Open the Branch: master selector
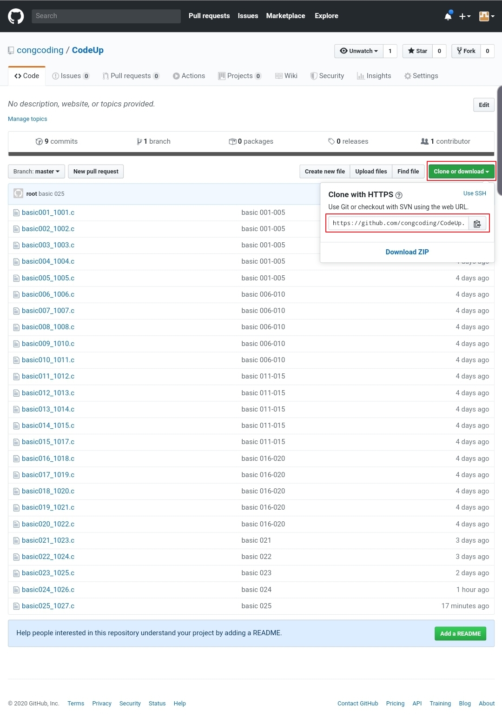The height and width of the screenshot is (718, 502). pyautogui.click(x=36, y=172)
